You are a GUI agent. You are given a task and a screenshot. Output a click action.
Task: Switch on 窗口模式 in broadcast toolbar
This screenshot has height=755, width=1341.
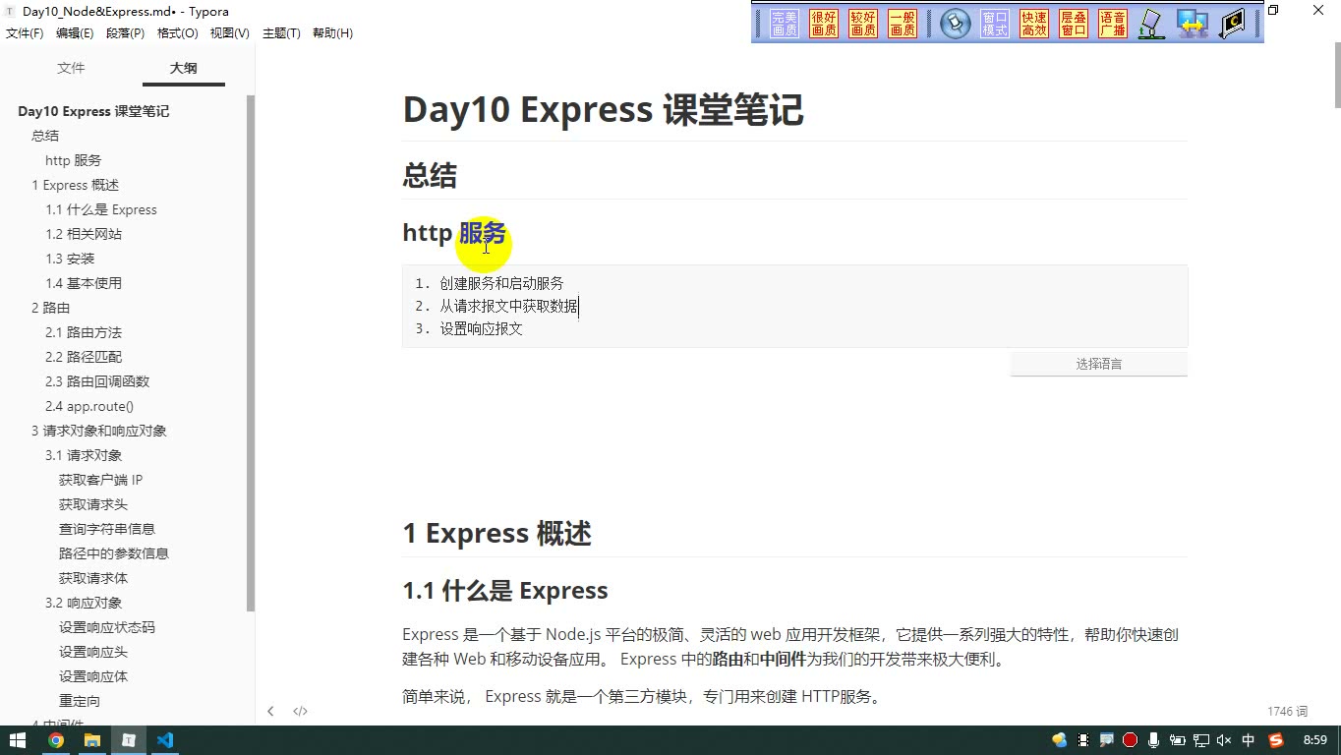(995, 24)
